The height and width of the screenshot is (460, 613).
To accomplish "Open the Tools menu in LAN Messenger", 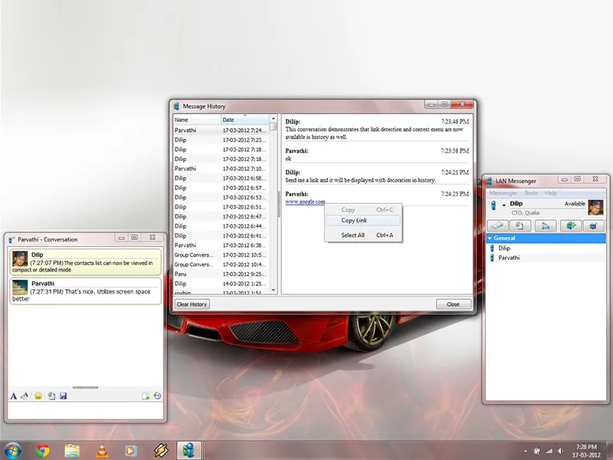I will pos(530,193).
